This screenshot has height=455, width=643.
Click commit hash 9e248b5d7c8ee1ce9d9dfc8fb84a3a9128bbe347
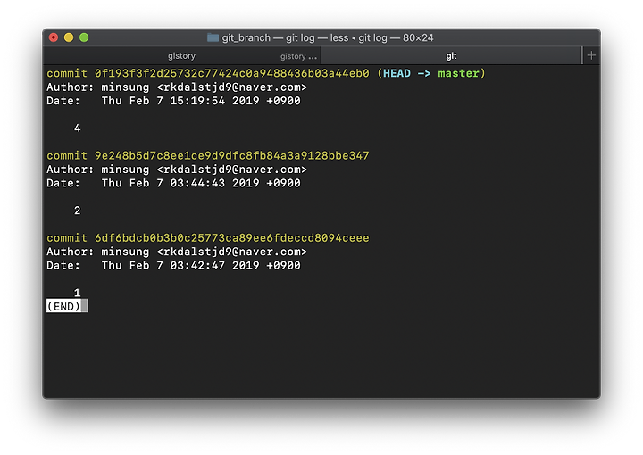tap(231, 155)
